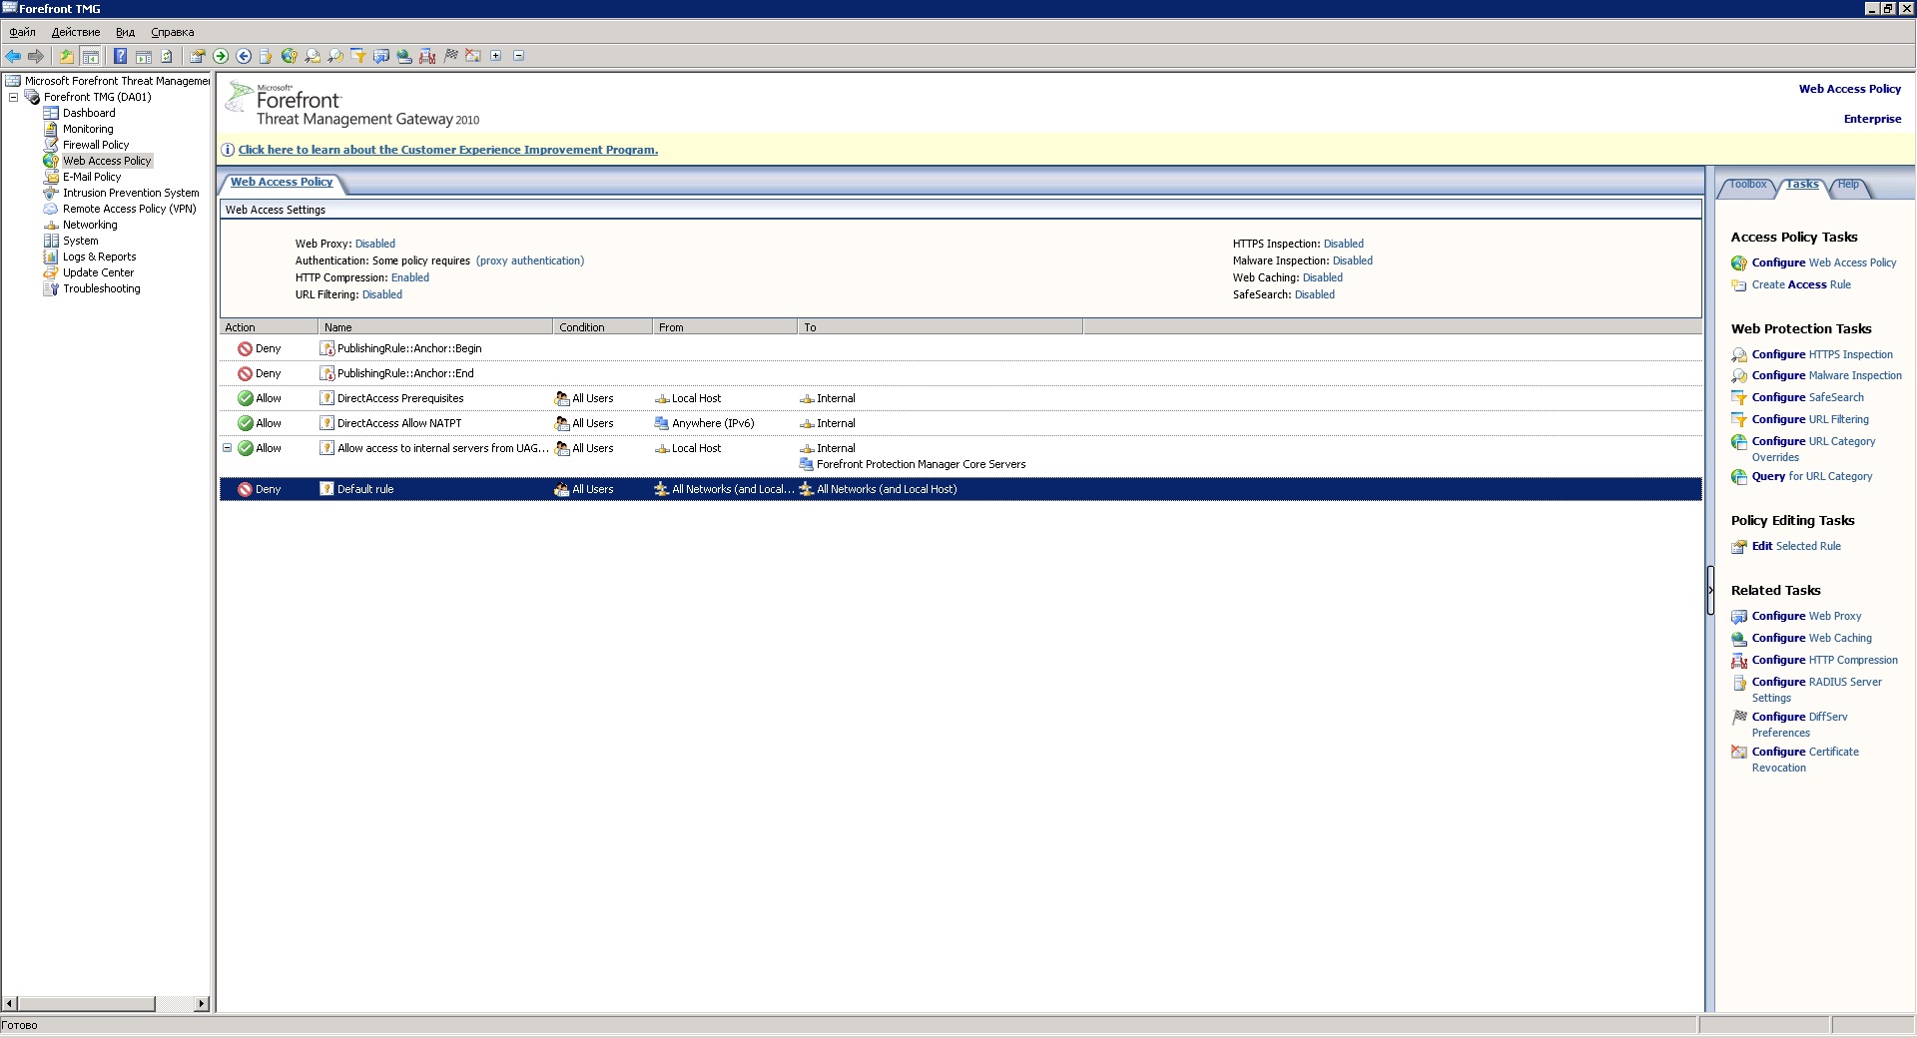This screenshot has height=1038, width=1917.
Task: Click the globe Web Caching toolbar icon
Action: pos(403,56)
